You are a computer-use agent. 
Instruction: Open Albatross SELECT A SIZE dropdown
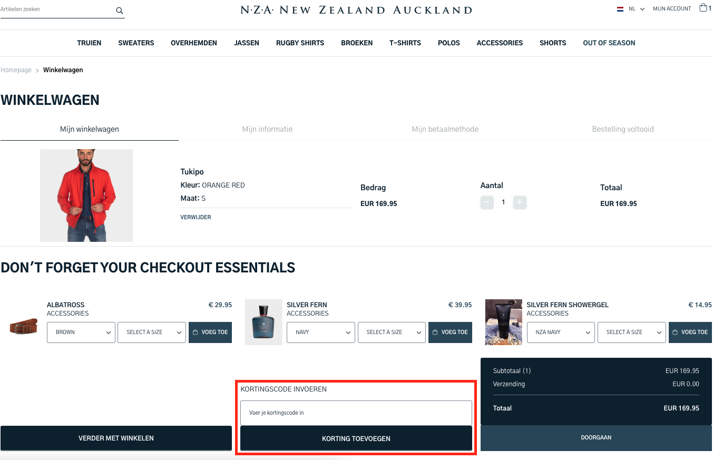pyautogui.click(x=152, y=332)
